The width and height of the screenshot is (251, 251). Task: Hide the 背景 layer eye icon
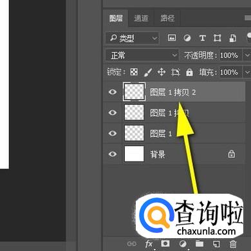(x=113, y=154)
